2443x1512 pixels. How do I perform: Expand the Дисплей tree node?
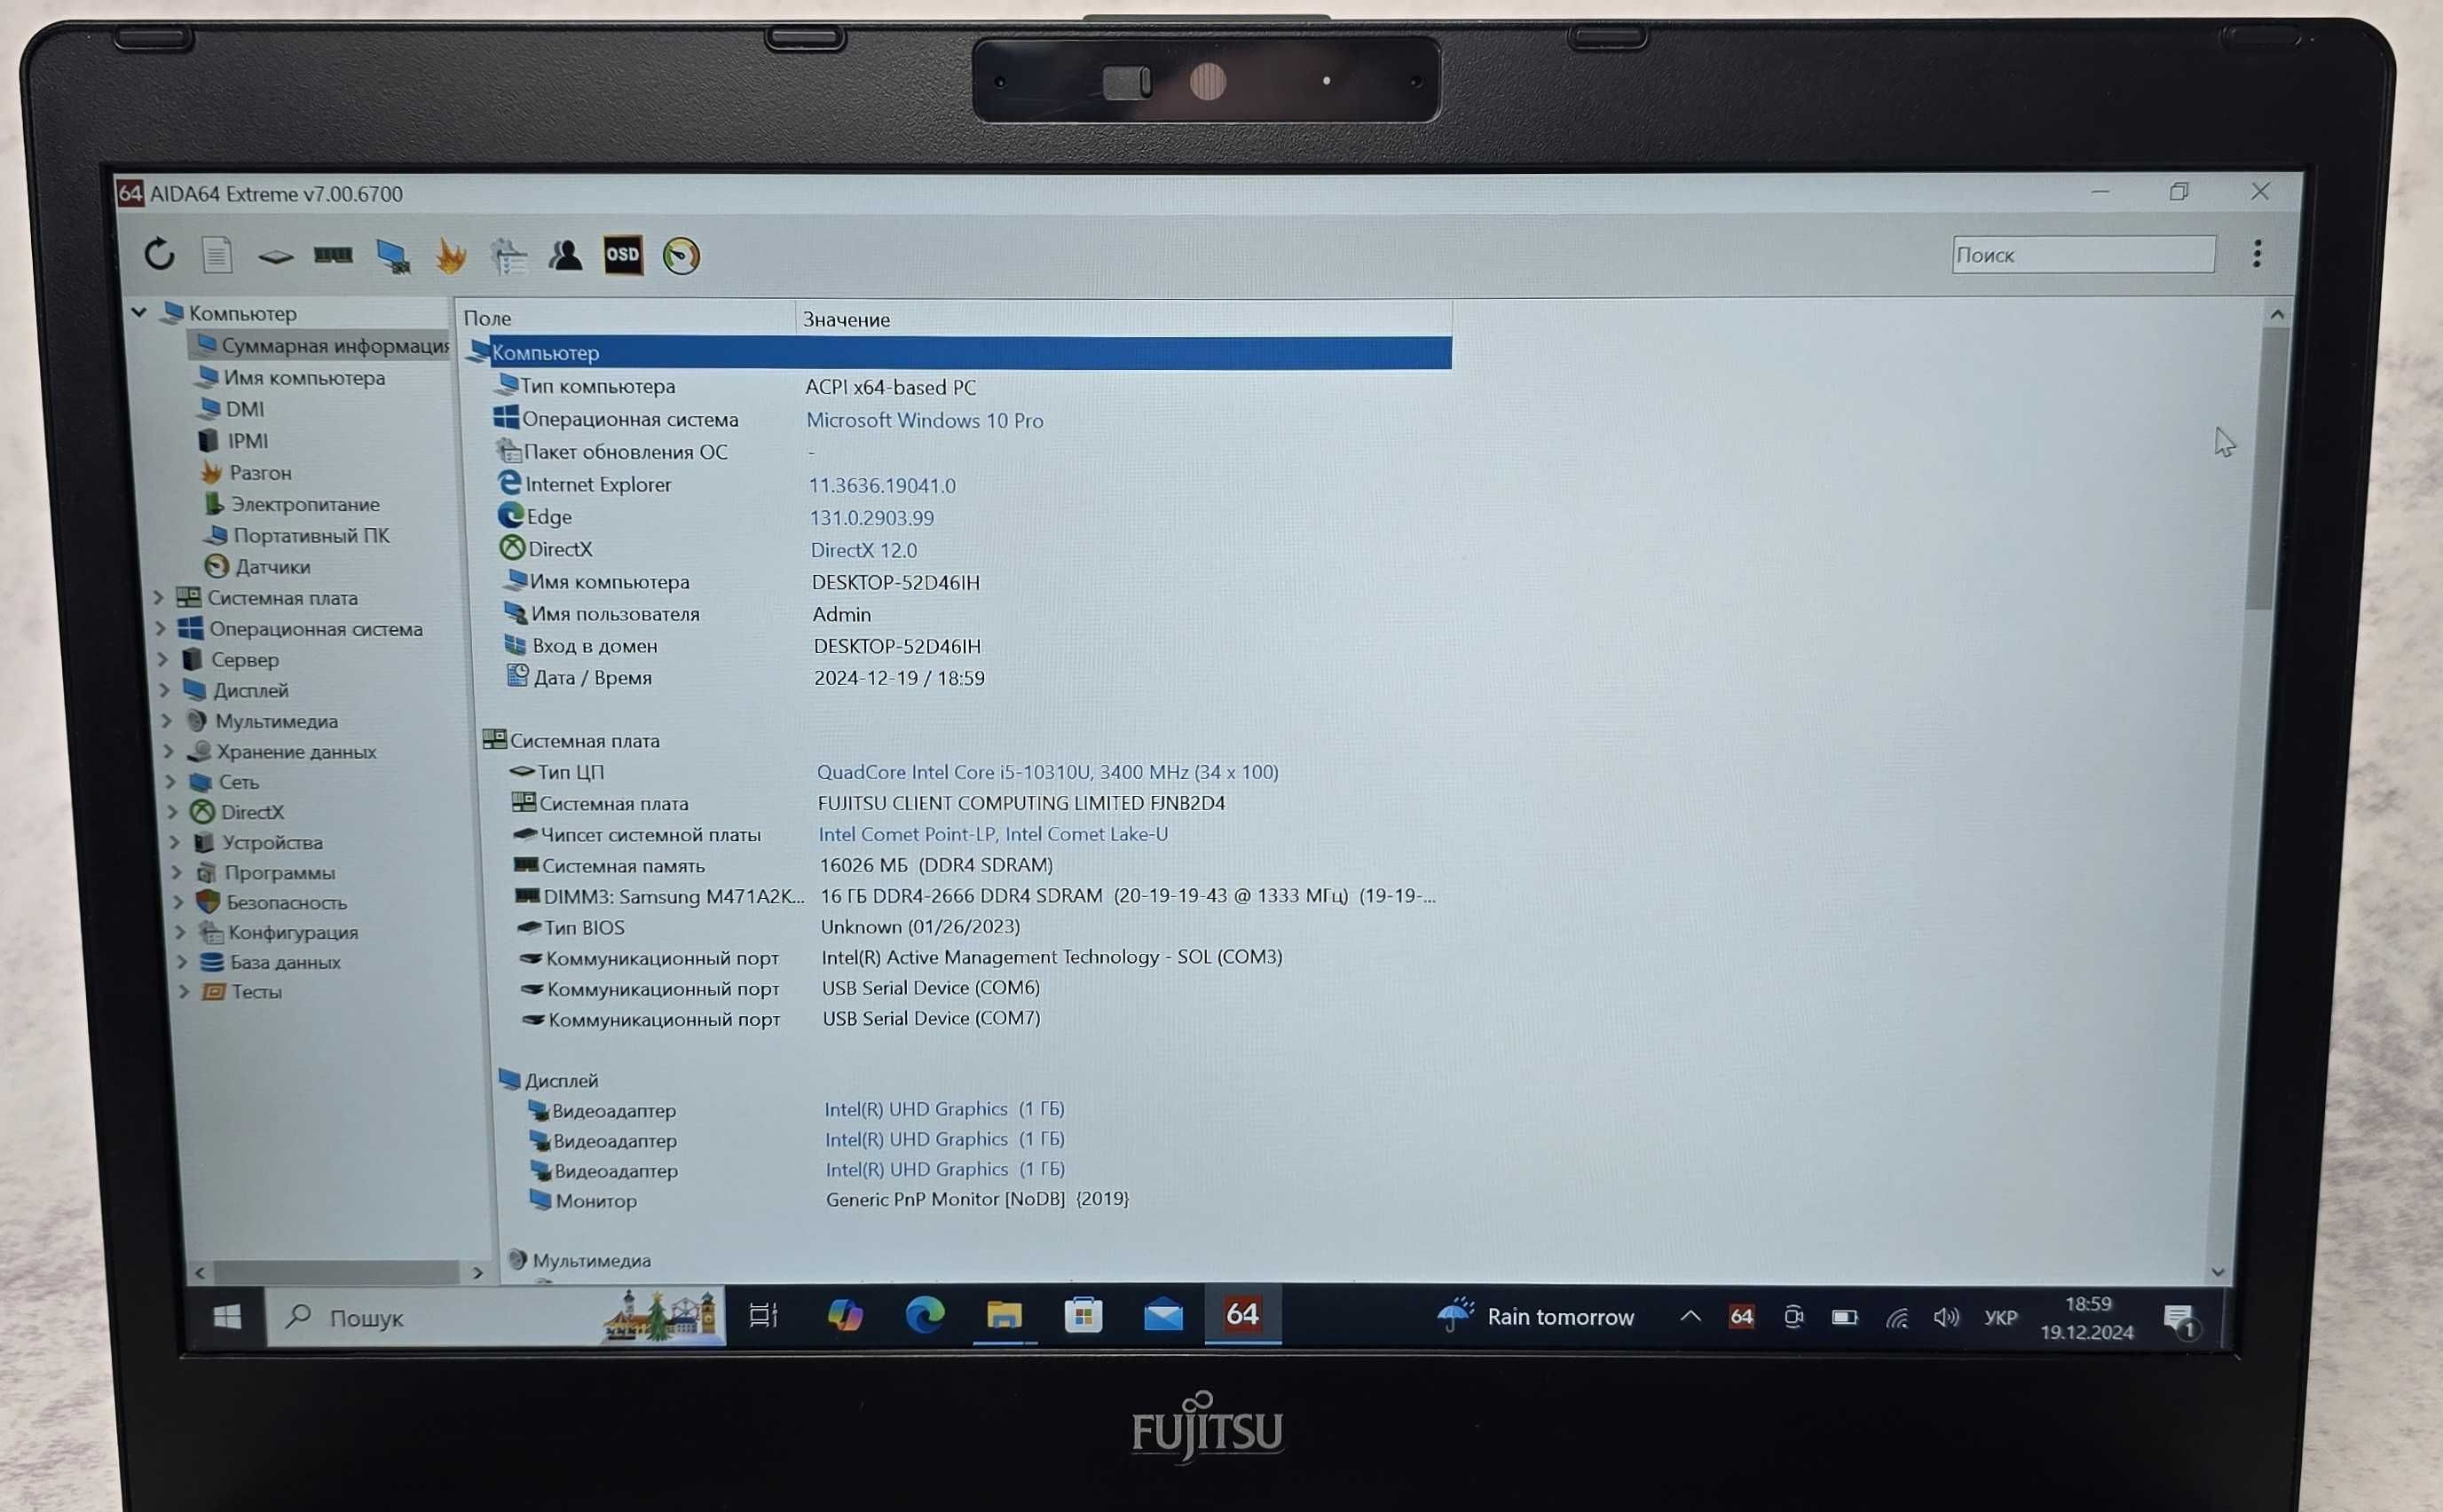(164, 690)
